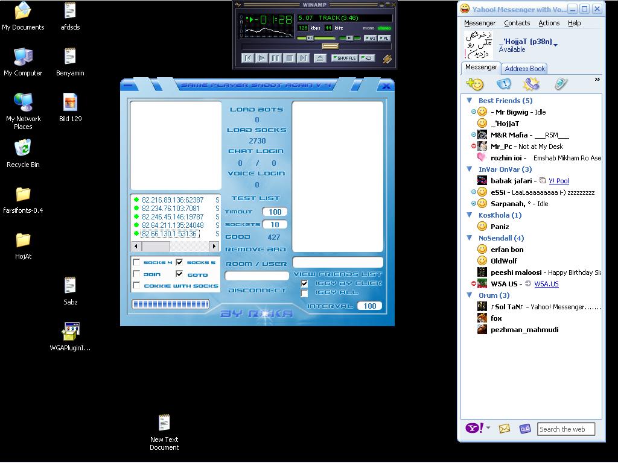This screenshot has height=463, width=618.
Task: Toggle Winamp PL playlist button
Action: point(384,38)
